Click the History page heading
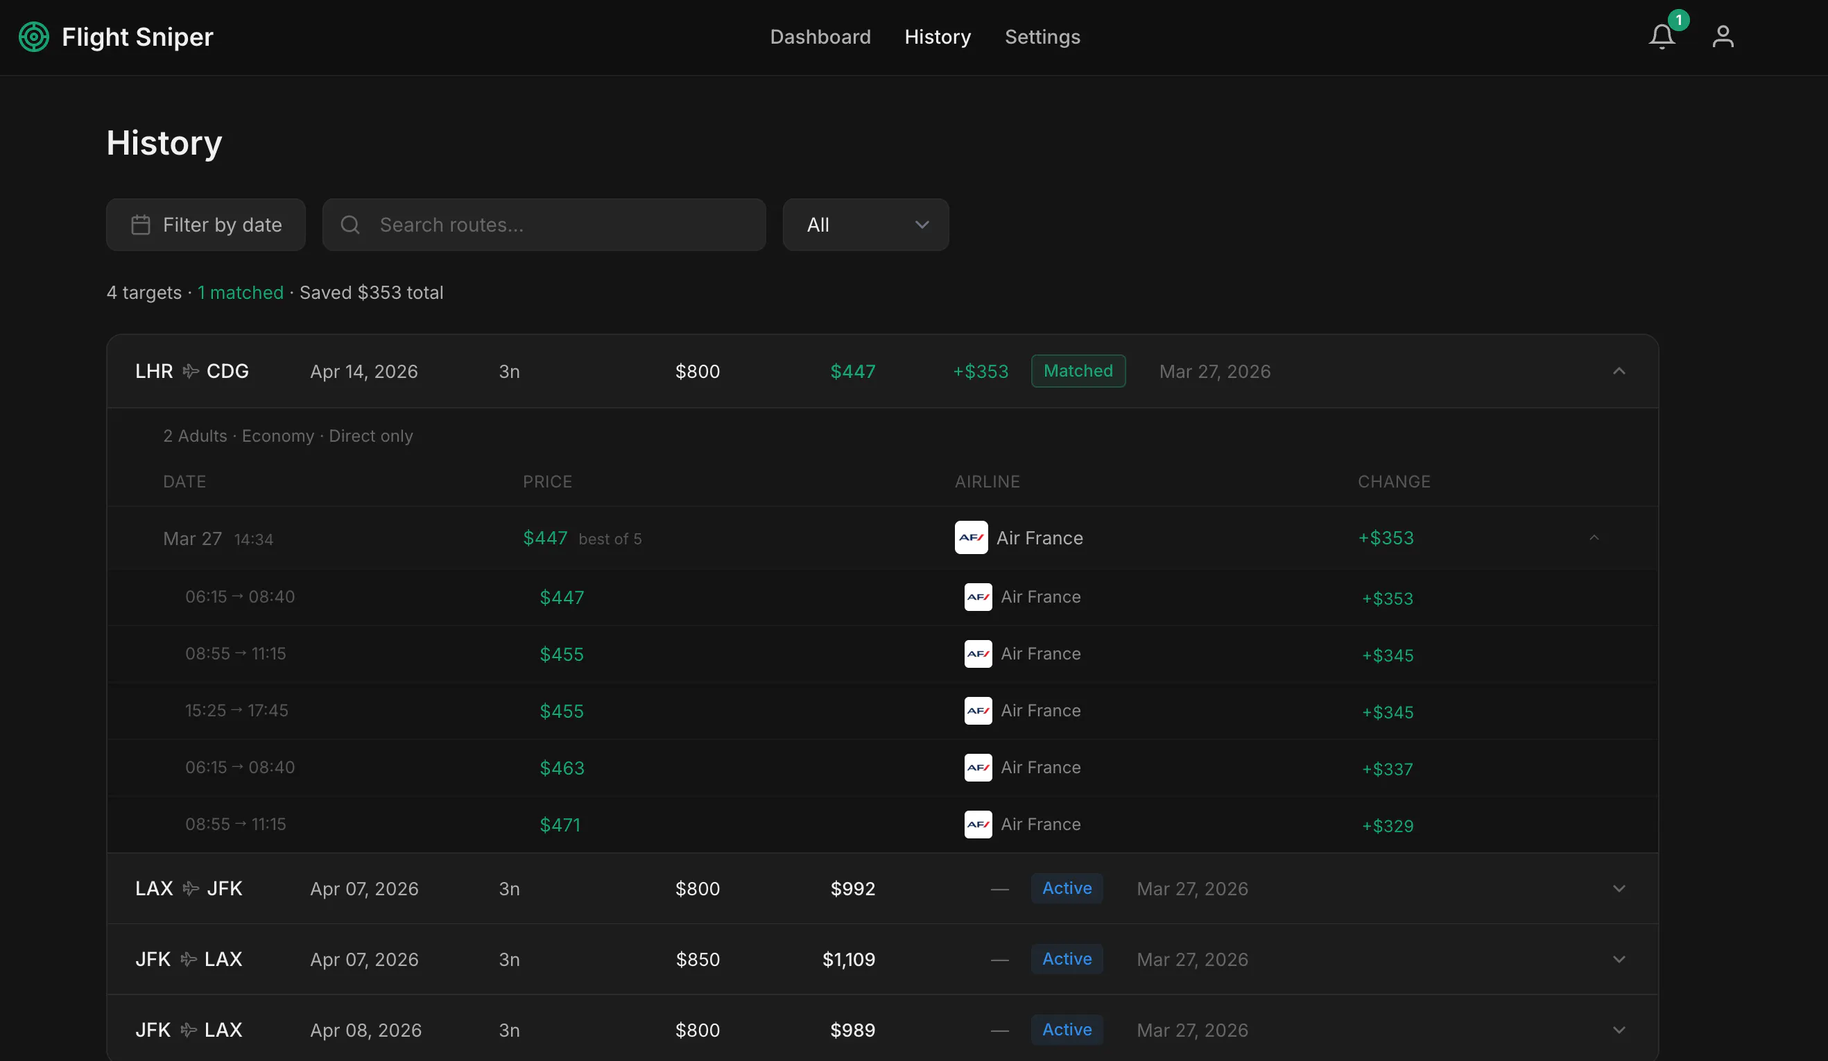The image size is (1828, 1061). (x=164, y=143)
